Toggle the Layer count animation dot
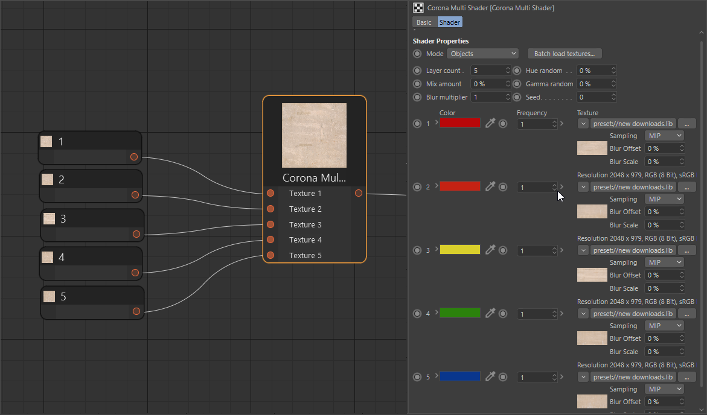The width and height of the screenshot is (707, 415). 417,71
